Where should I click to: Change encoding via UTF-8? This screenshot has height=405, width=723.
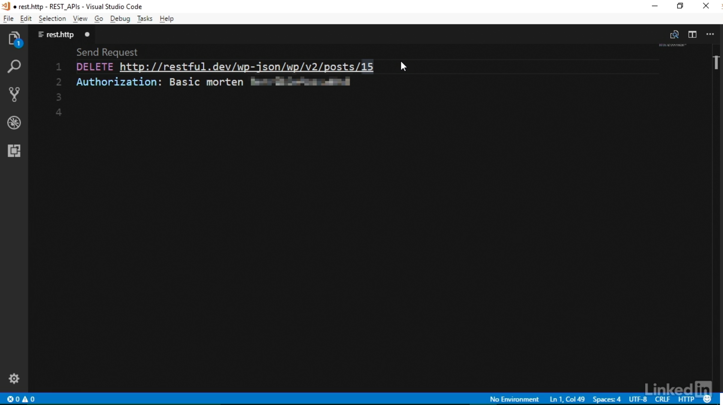tap(638, 399)
